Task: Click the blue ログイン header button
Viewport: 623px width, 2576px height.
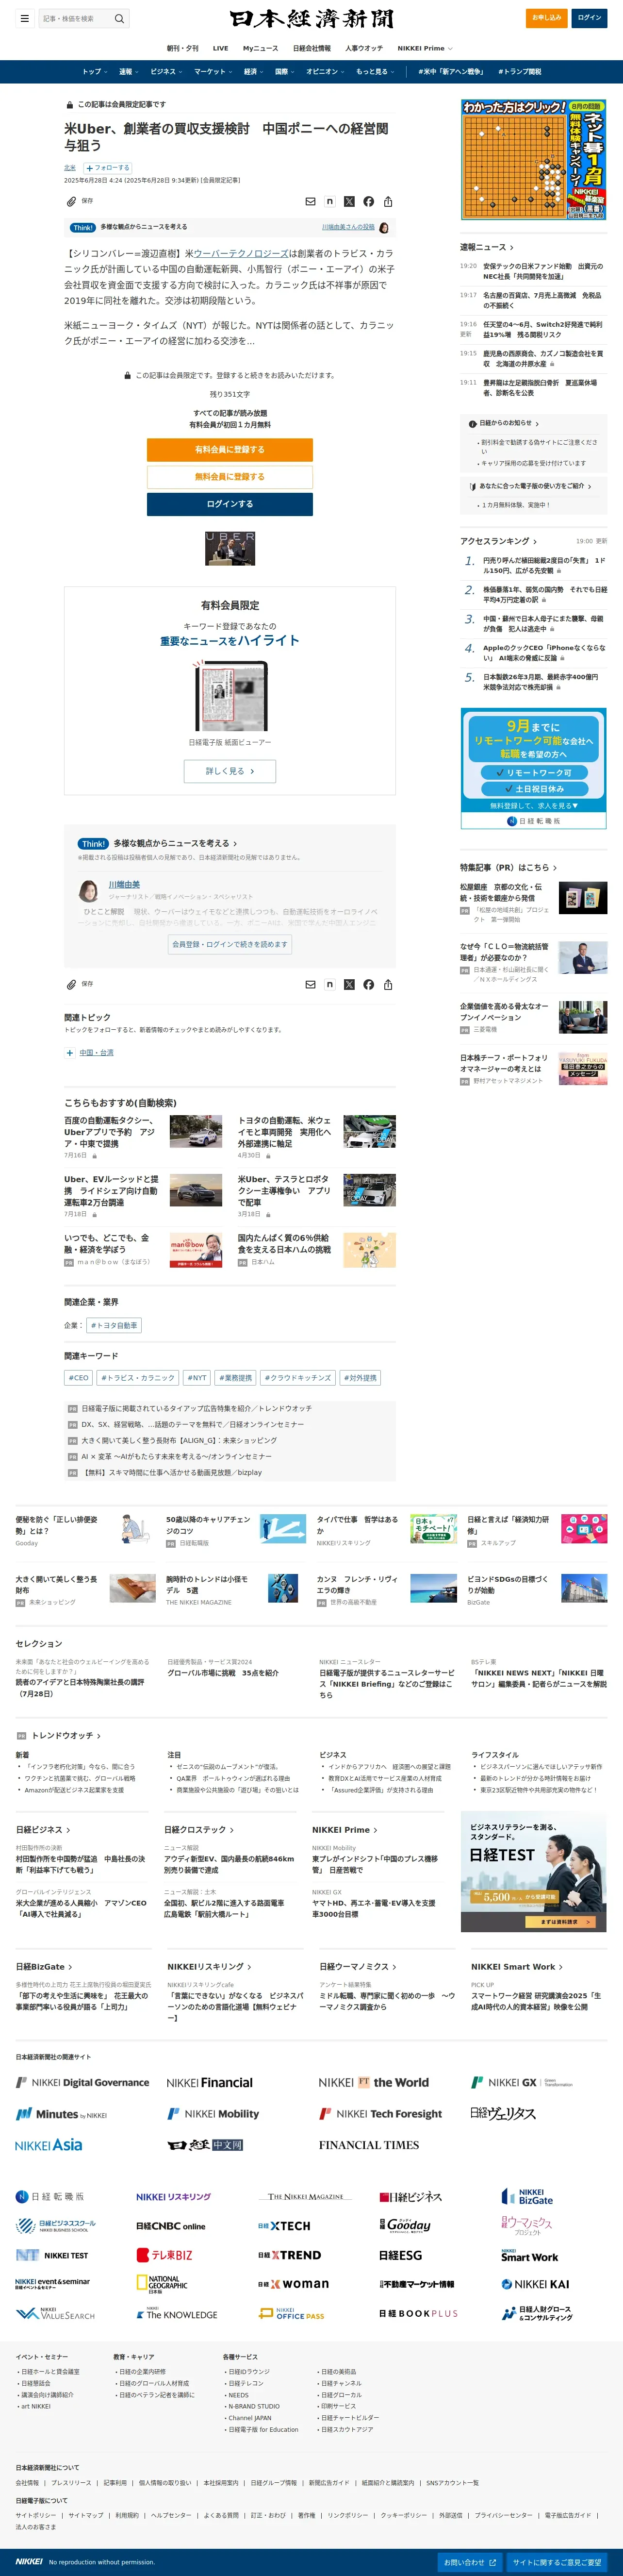Action: (590, 17)
